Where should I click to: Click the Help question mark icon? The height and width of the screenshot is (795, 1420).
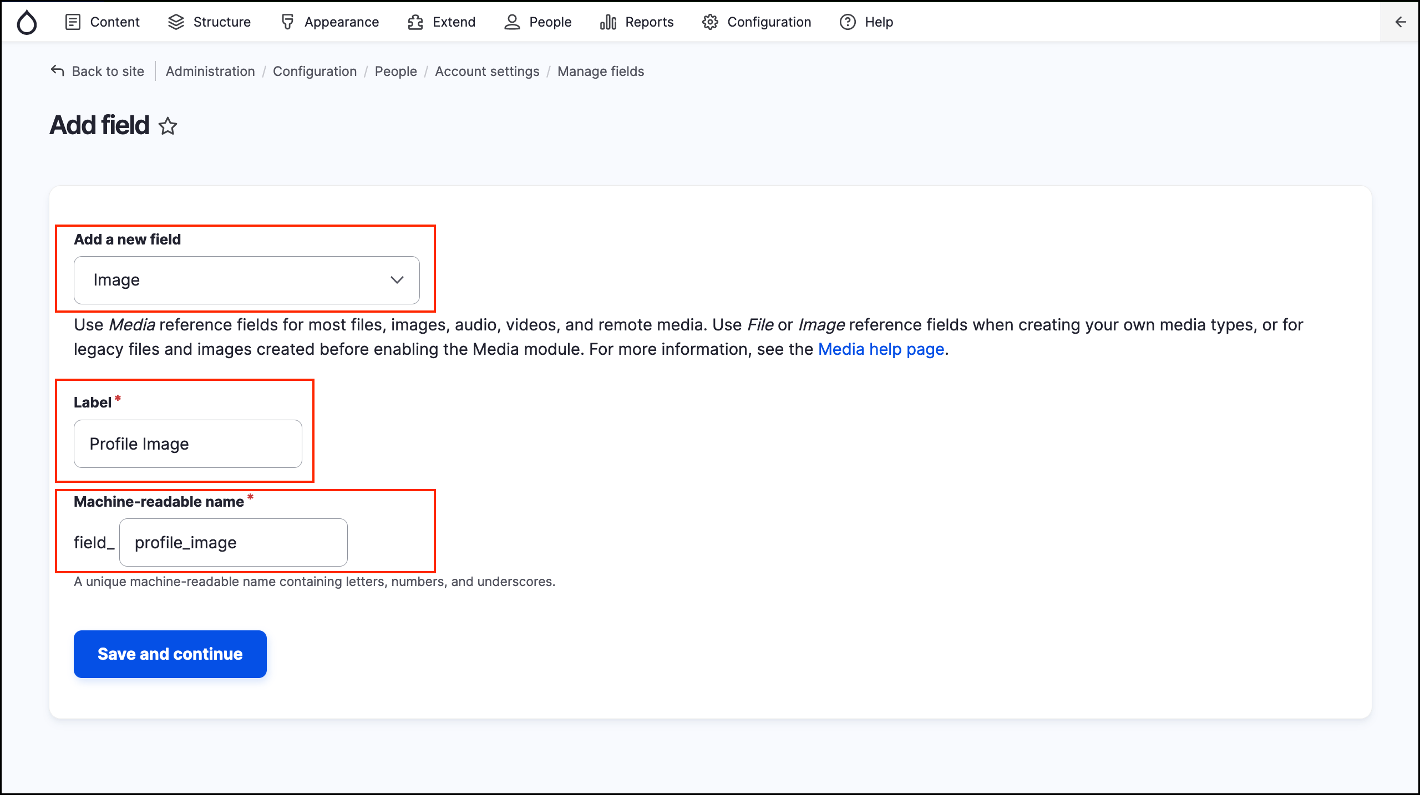point(848,22)
